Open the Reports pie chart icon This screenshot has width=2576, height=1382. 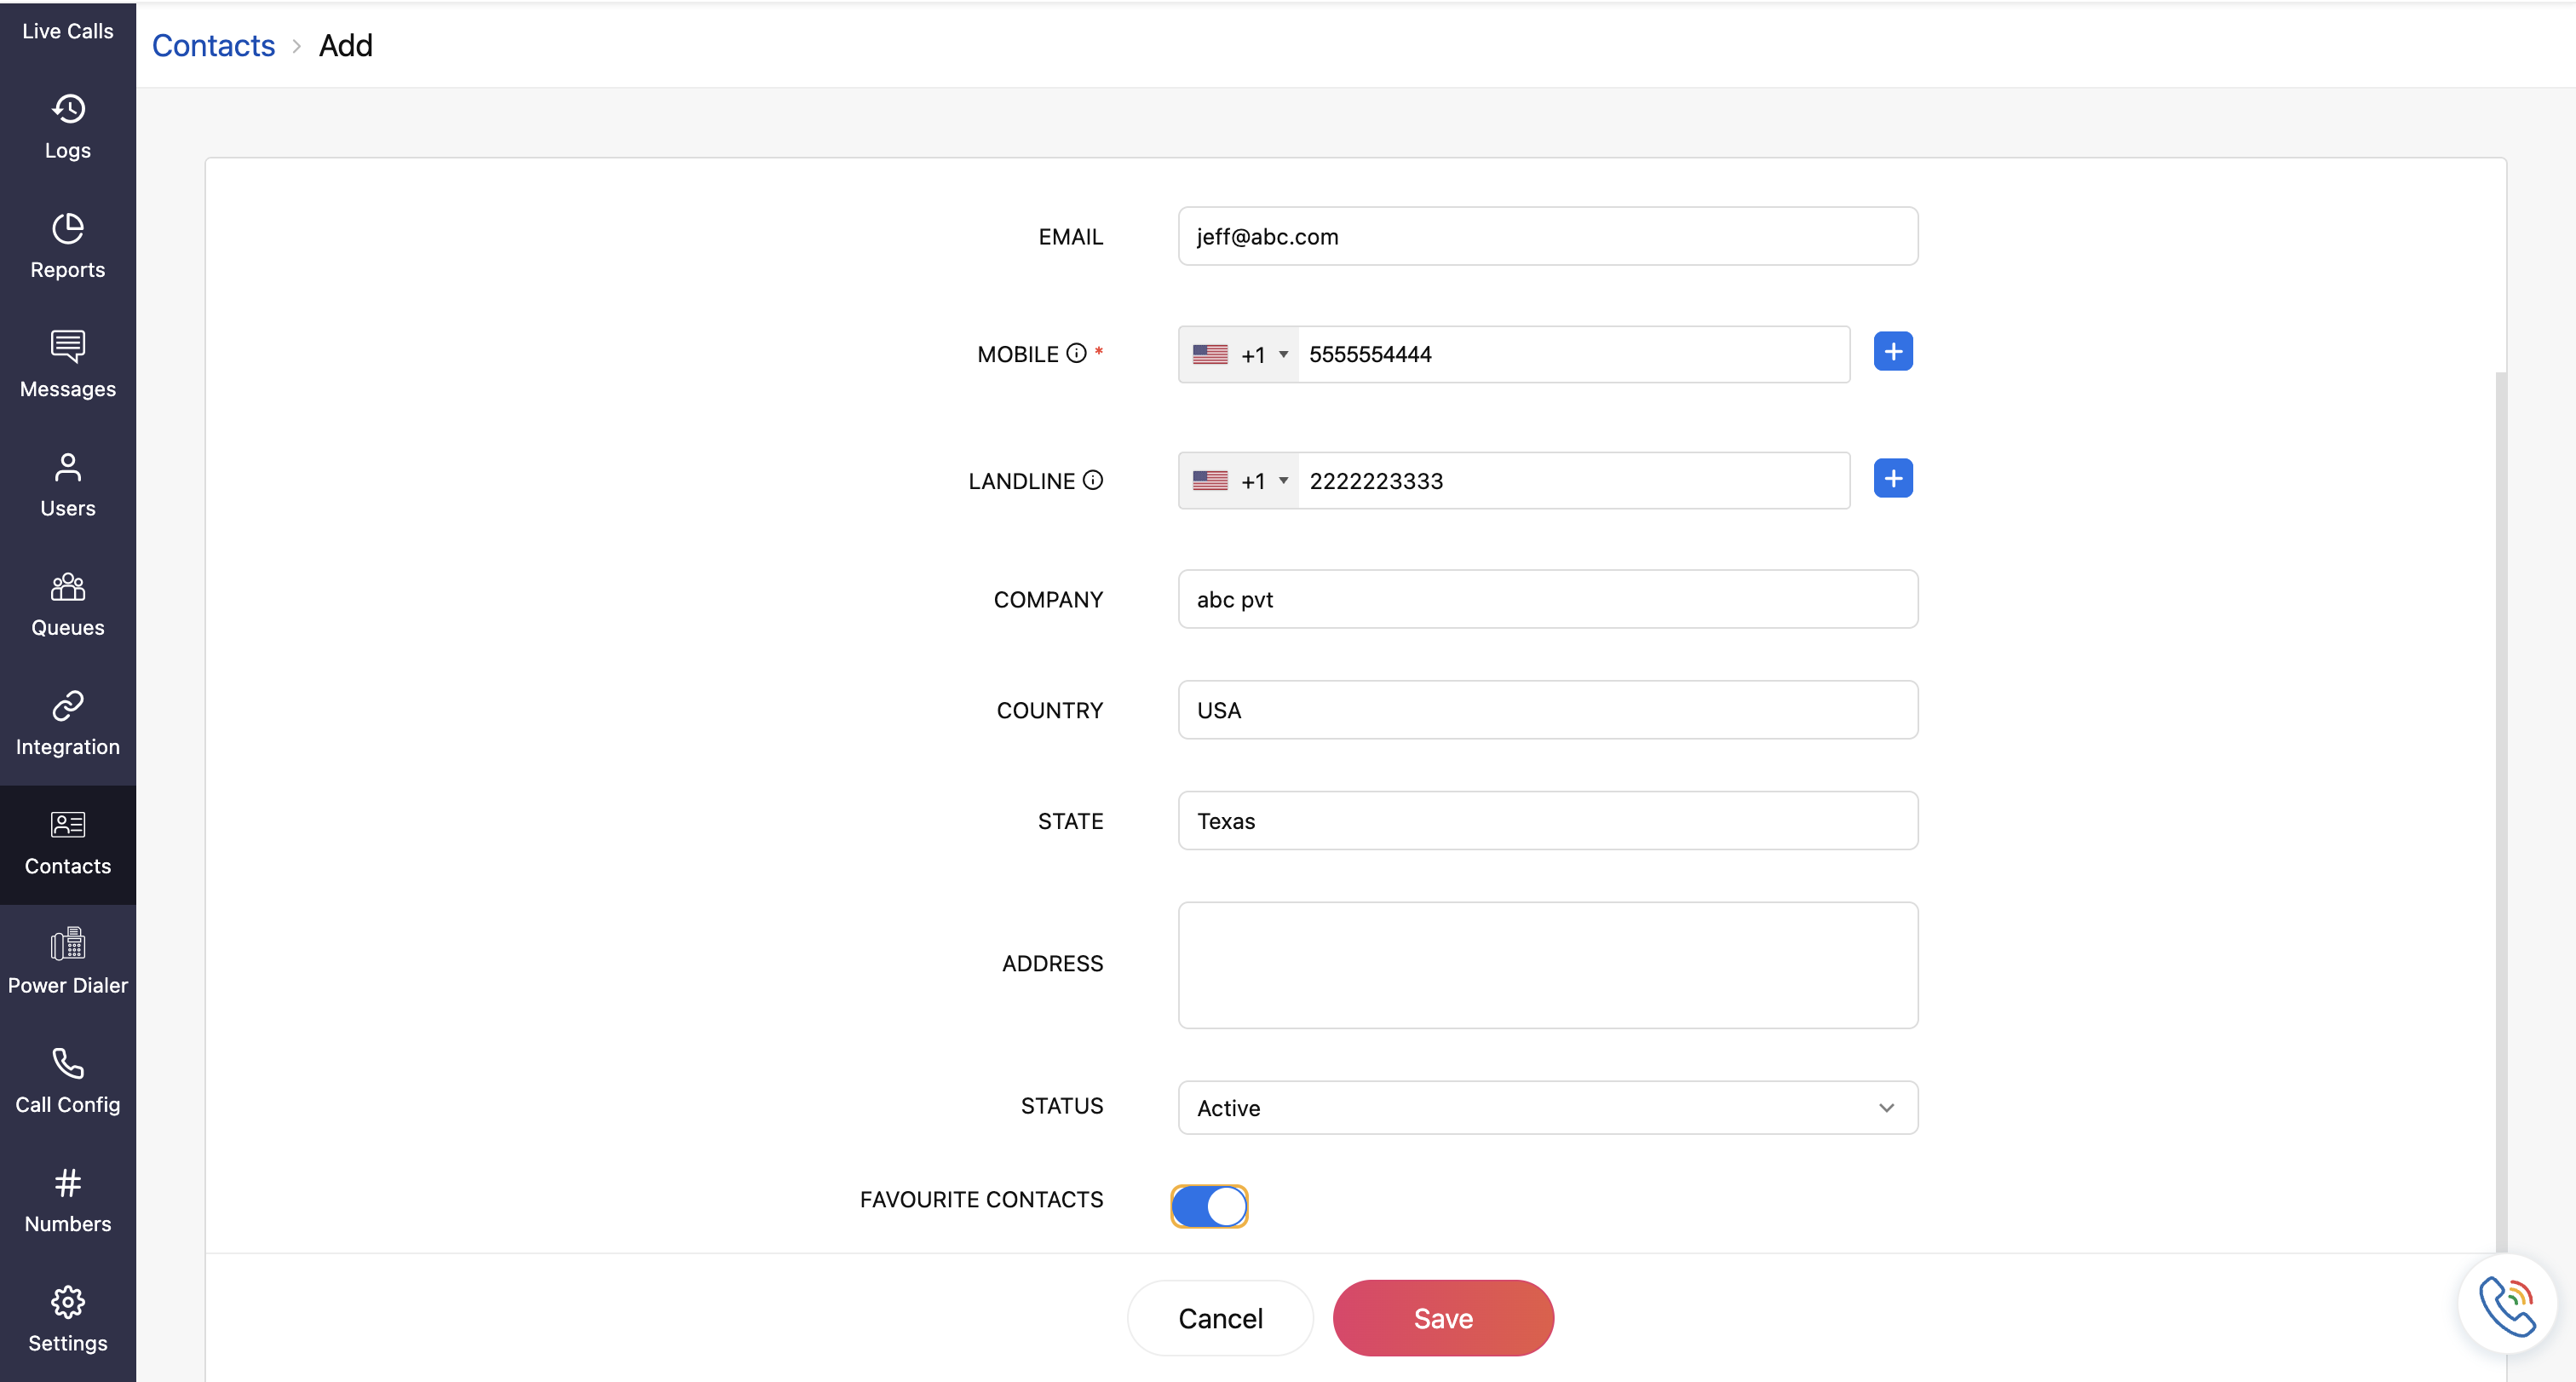click(x=68, y=229)
